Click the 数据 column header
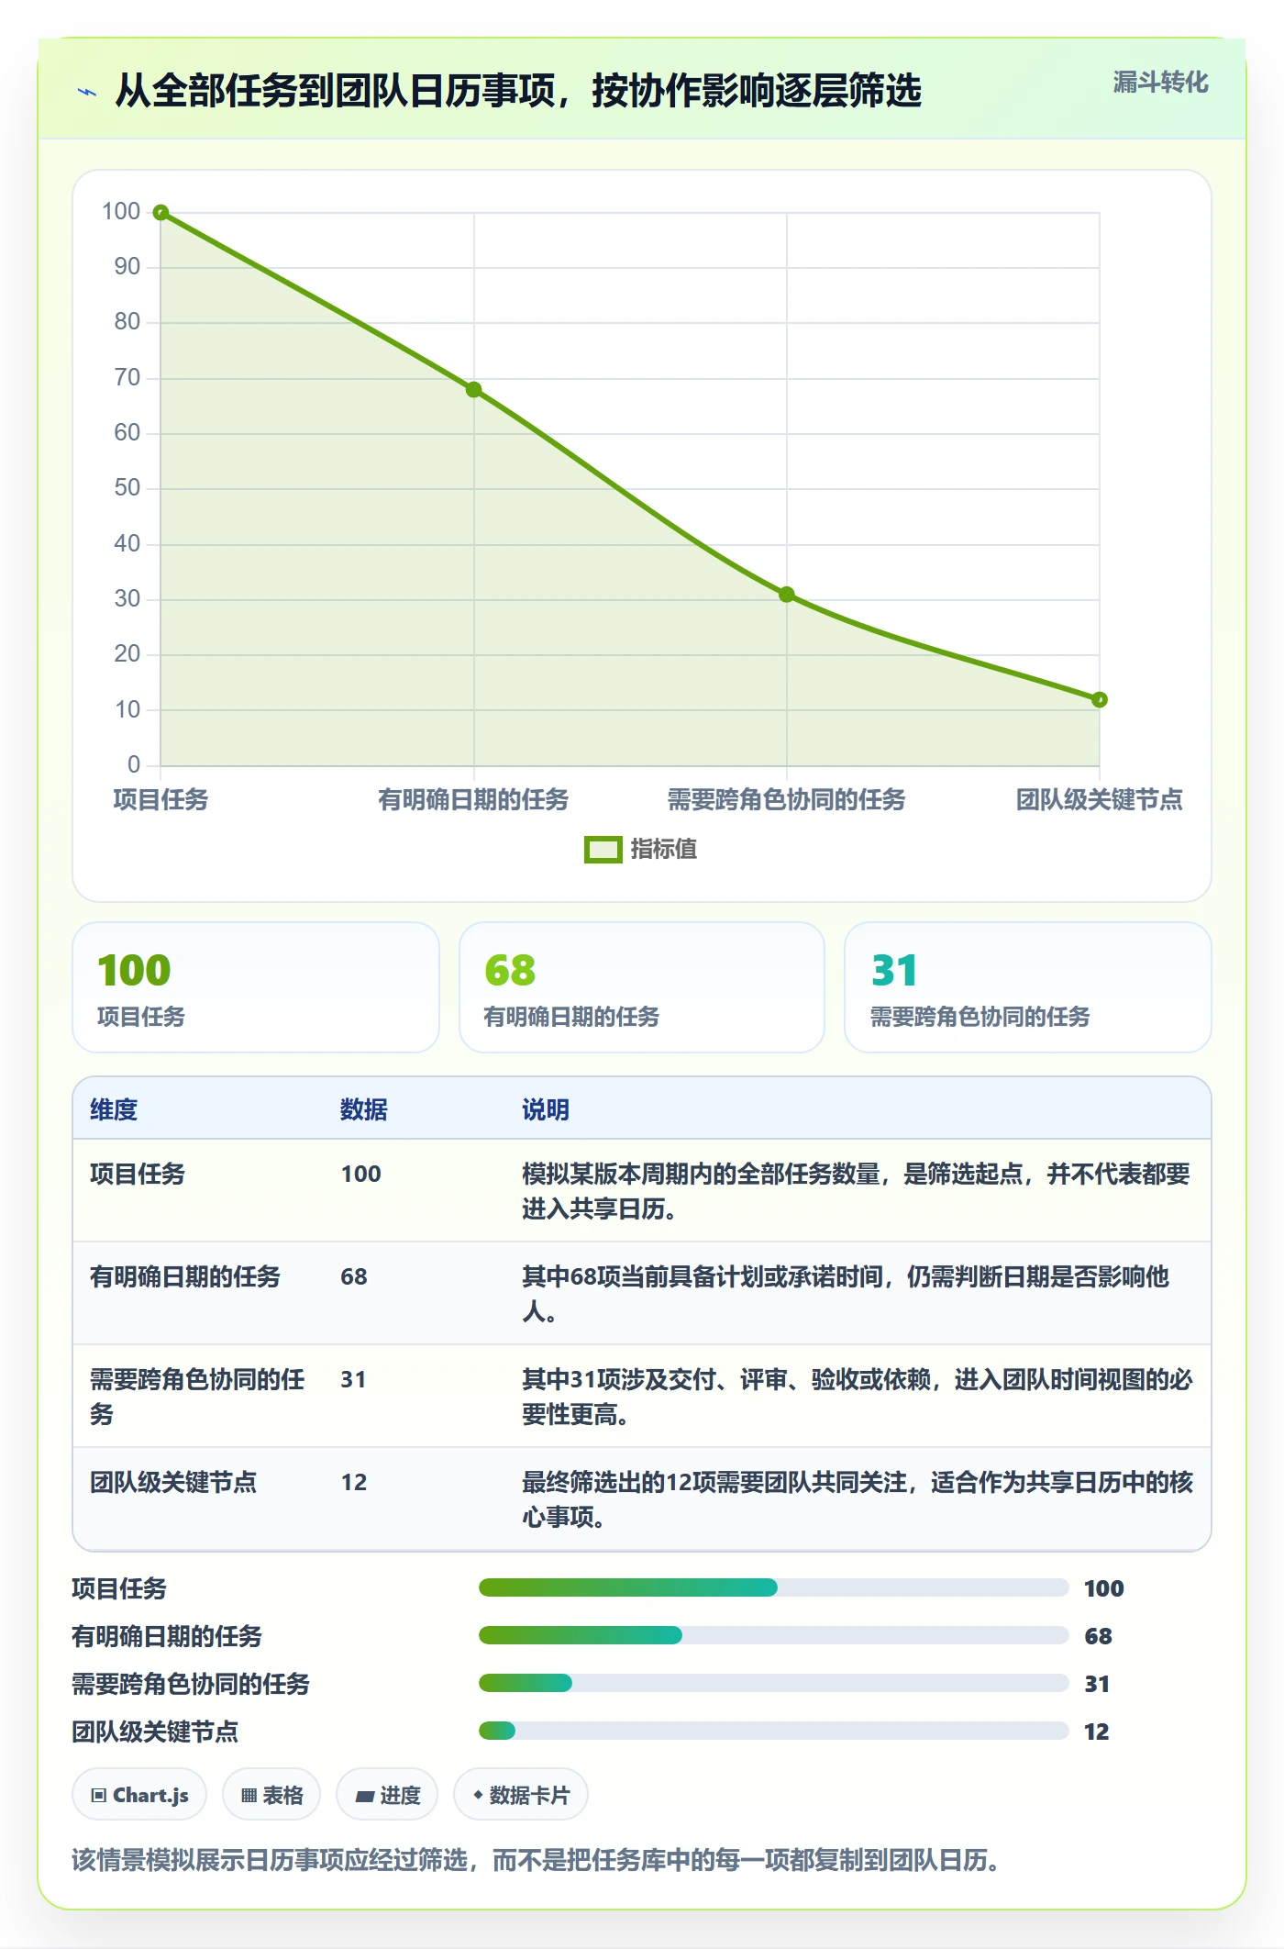1284x1949 pixels. (x=364, y=1109)
